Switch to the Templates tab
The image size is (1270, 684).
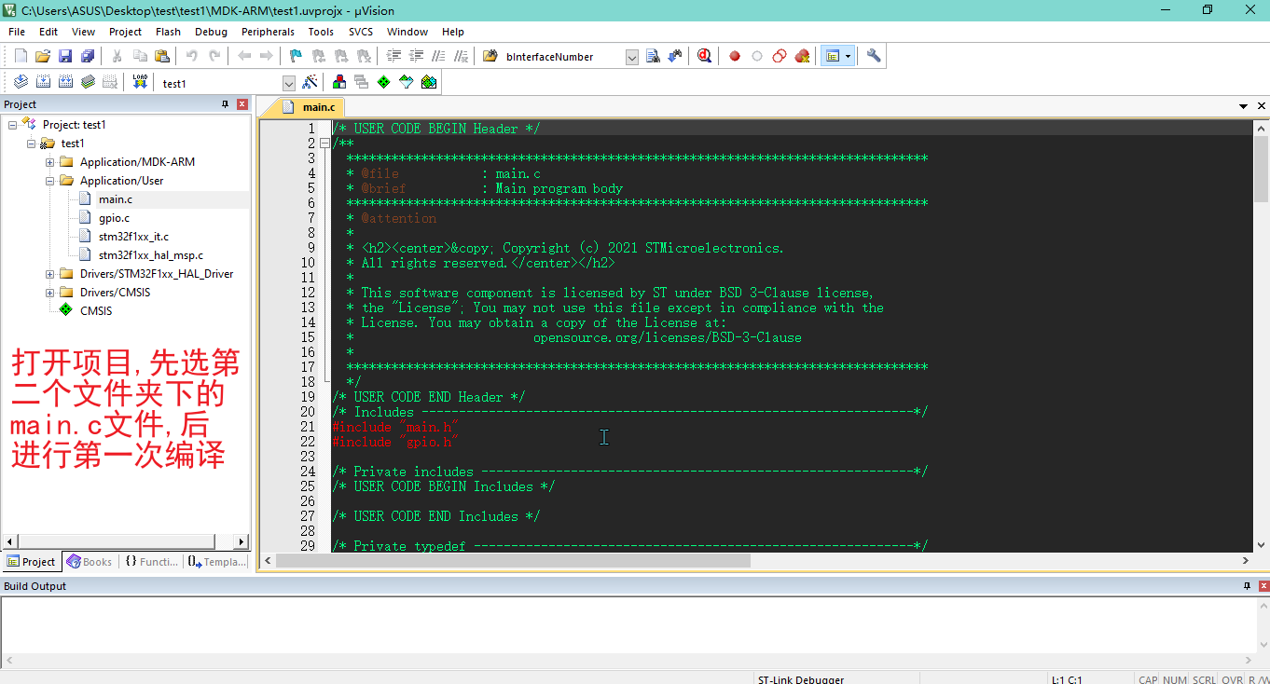coord(217,562)
